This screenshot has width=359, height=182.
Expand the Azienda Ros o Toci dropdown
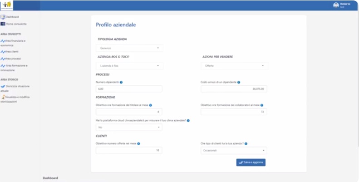[x=129, y=66]
